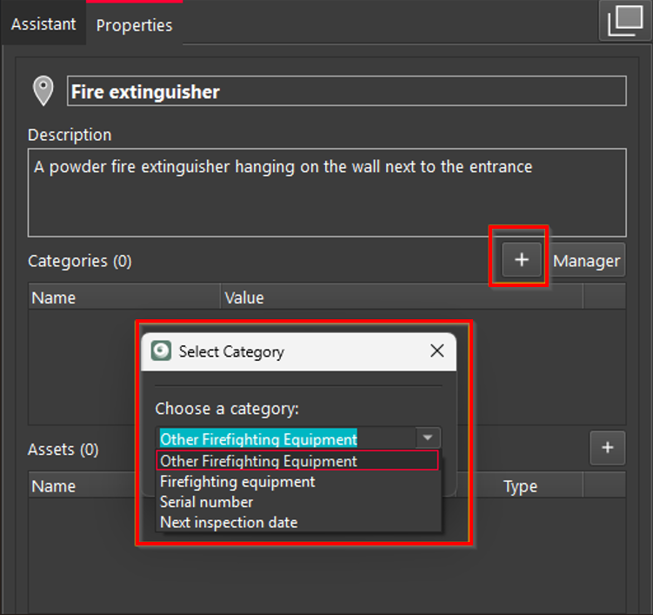Add a new asset with plus button

[607, 448]
